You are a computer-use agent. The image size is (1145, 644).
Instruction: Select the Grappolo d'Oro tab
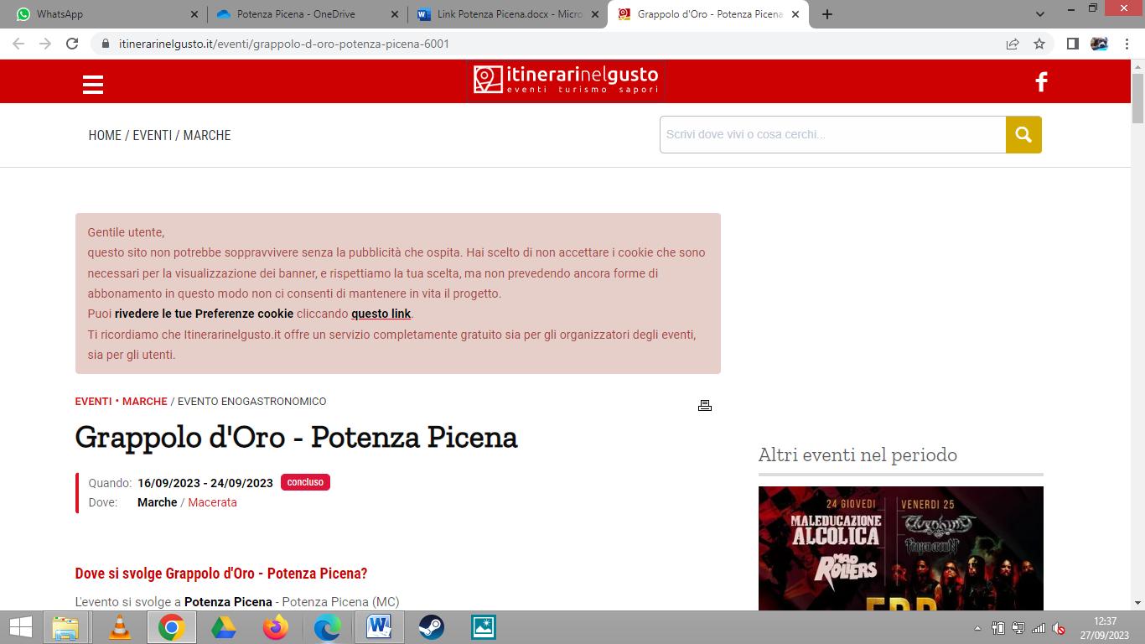coord(708,14)
